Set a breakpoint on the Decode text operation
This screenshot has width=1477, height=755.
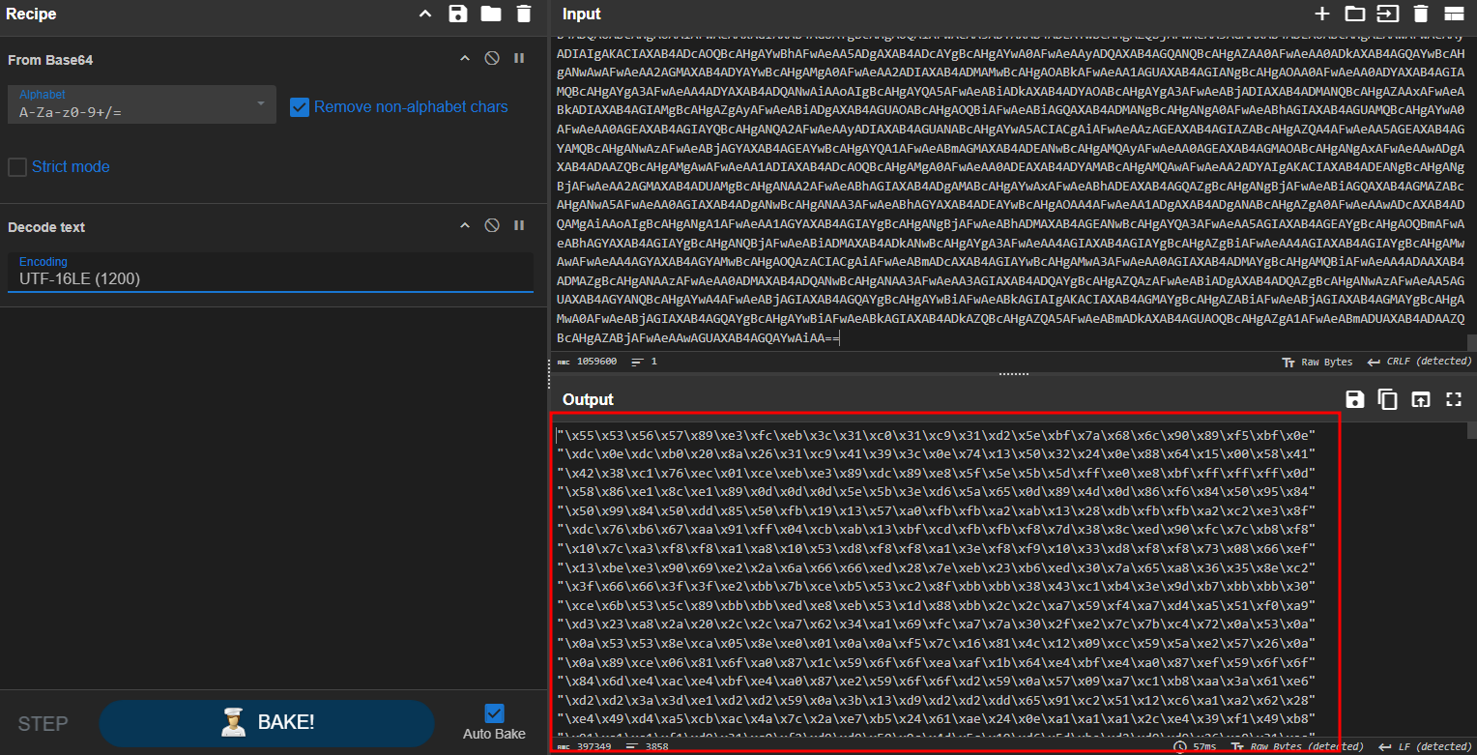(x=519, y=226)
